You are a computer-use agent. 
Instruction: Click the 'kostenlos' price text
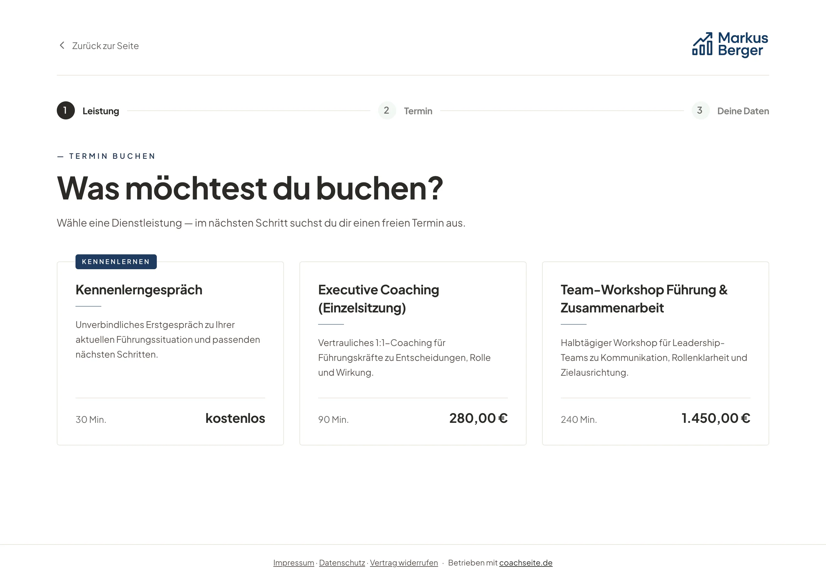coord(235,418)
